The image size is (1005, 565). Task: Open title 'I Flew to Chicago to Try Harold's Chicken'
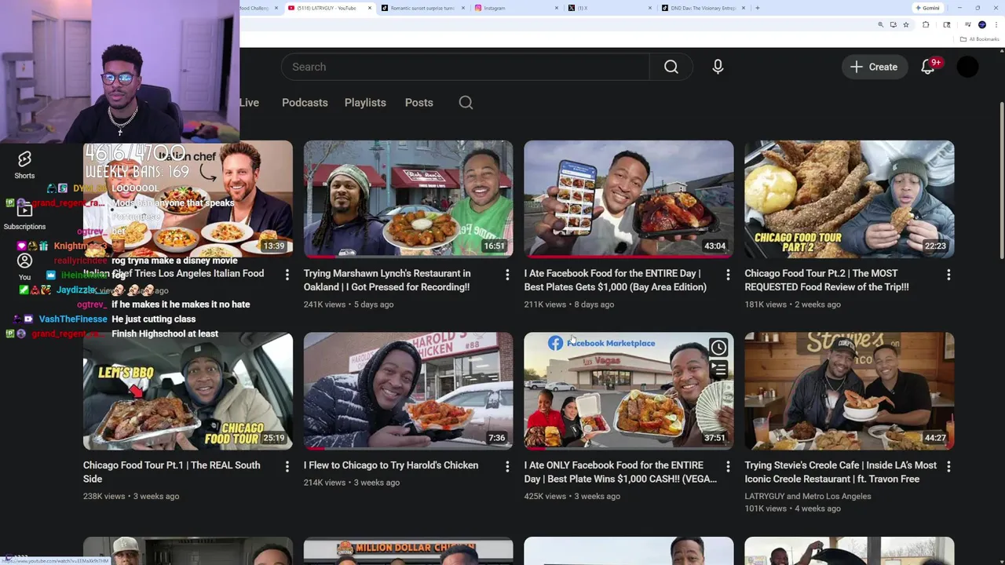(x=391, y=465)
